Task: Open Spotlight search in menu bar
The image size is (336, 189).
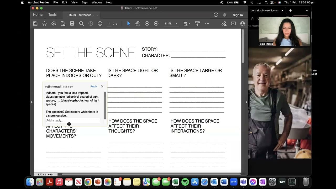Action: click(x=266, y=2)
